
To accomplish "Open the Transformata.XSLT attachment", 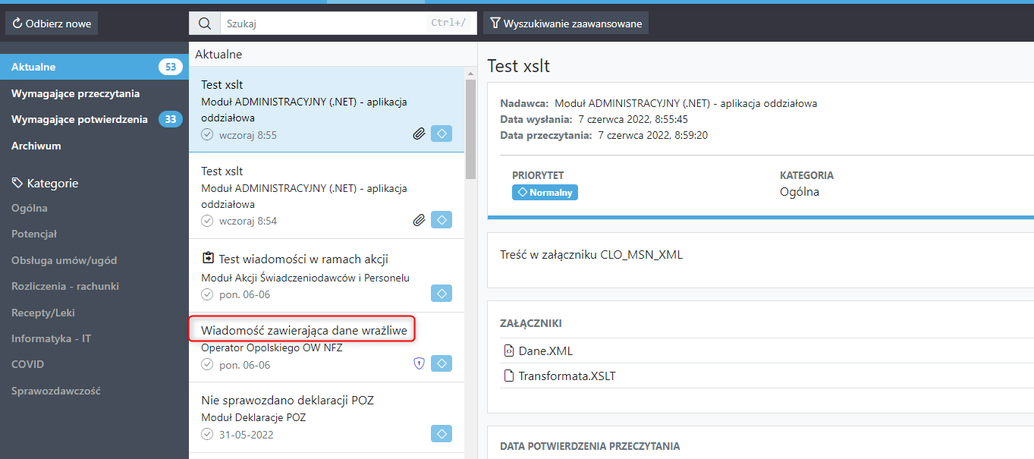I will click(566, 376).
